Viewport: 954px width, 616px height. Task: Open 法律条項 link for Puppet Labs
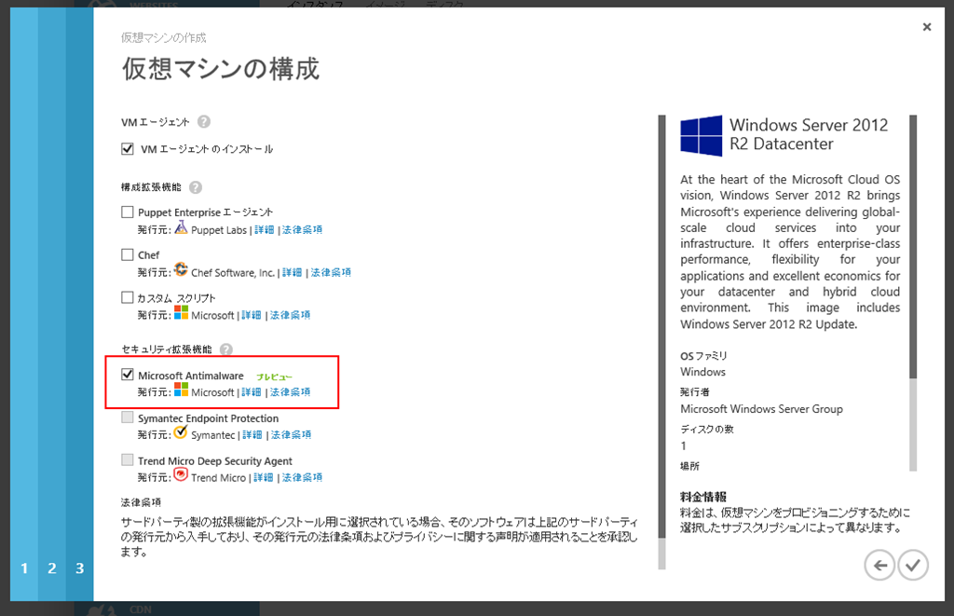(303, 229)
